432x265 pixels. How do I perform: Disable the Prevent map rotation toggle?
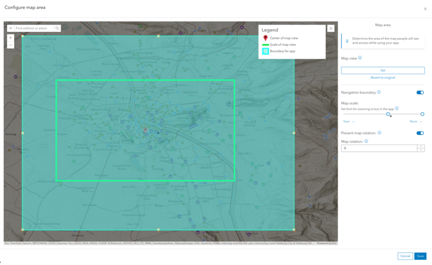[x=420, y=133]
